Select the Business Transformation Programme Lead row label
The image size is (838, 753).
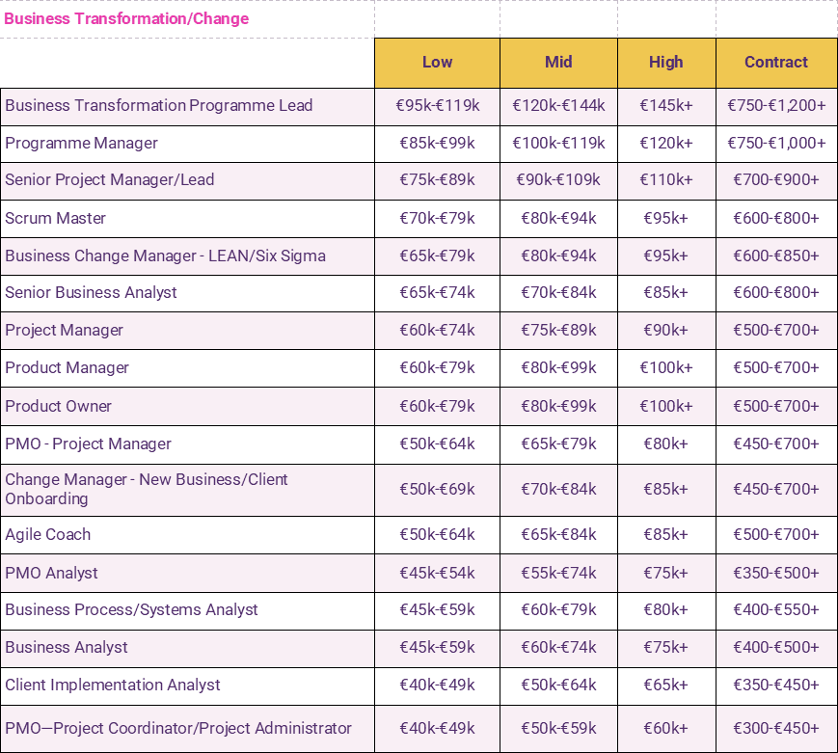click(159, 106)
